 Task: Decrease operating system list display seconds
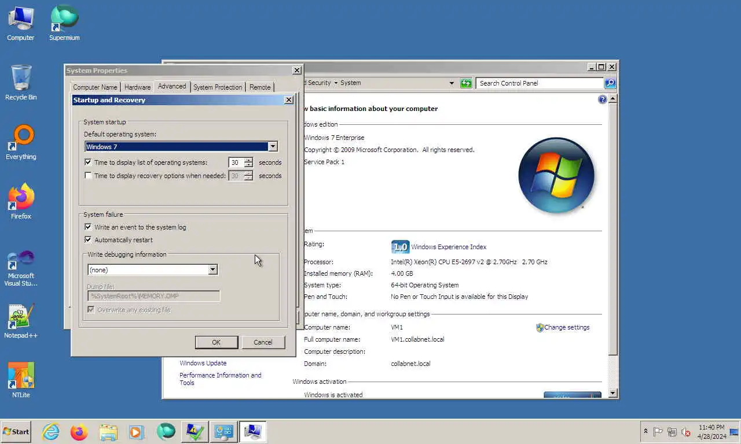coord(248,165)
